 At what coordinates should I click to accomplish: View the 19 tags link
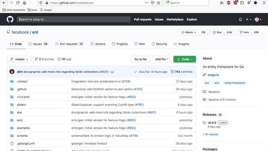(64, 59)
